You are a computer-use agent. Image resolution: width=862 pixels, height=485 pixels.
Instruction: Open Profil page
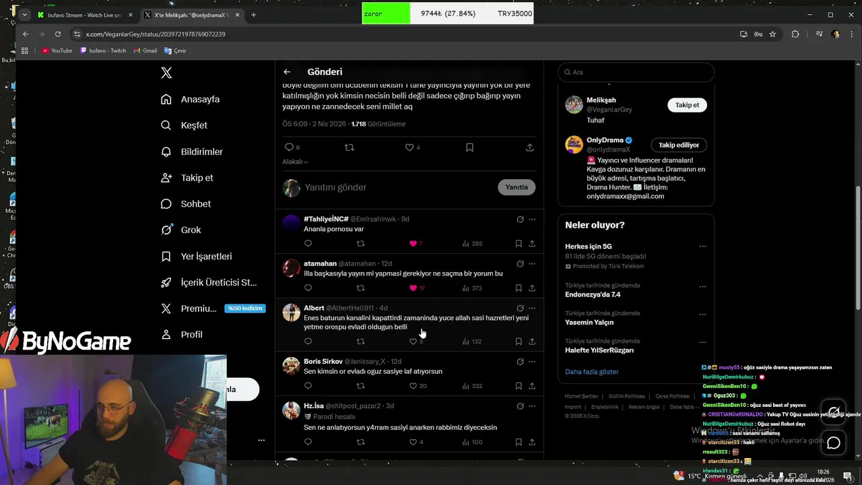182,334
